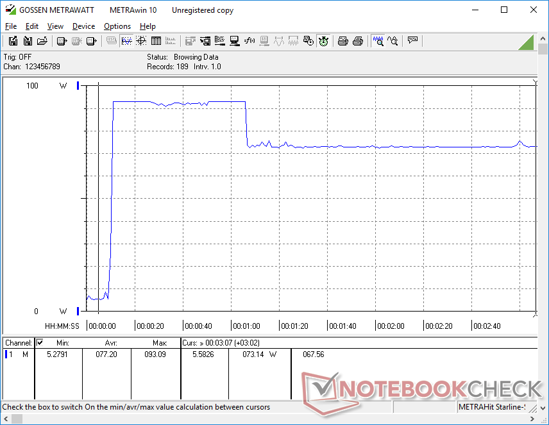Click the meter read-out icon
The image size is (549, 425).
62,41
